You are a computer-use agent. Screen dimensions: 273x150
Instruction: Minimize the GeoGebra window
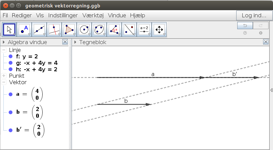point(12,5)
